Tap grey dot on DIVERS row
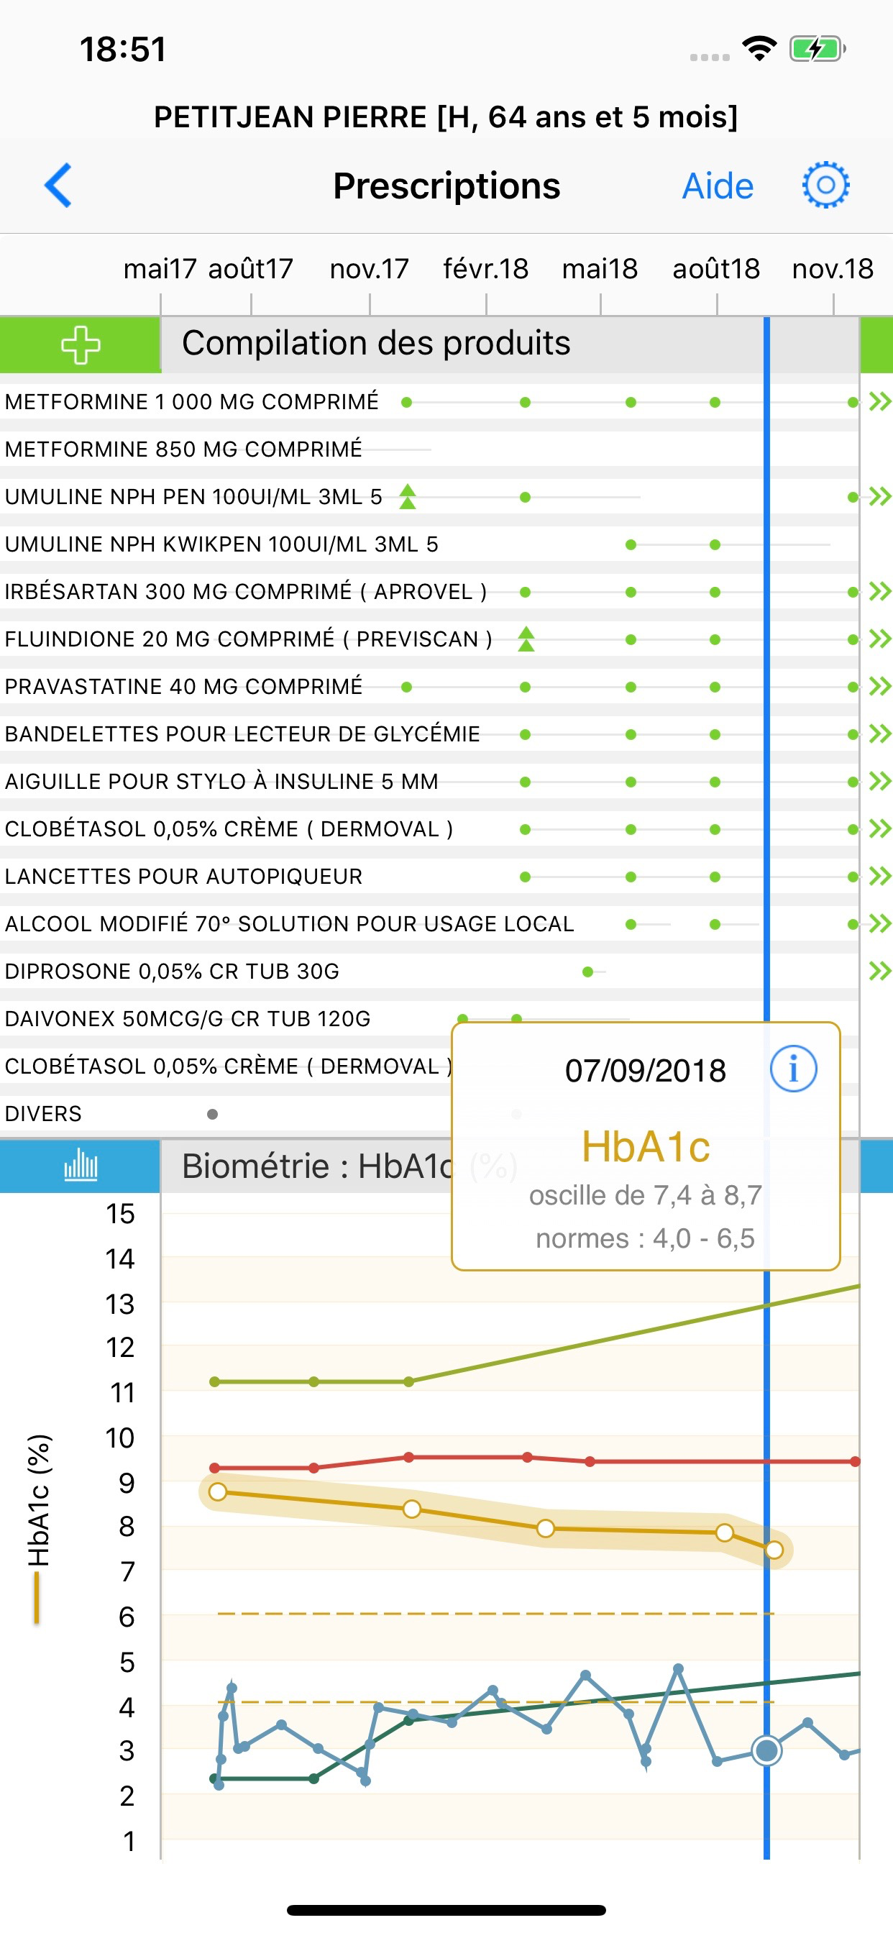This screenshot has height=1933, width=893. (212, 1115)
